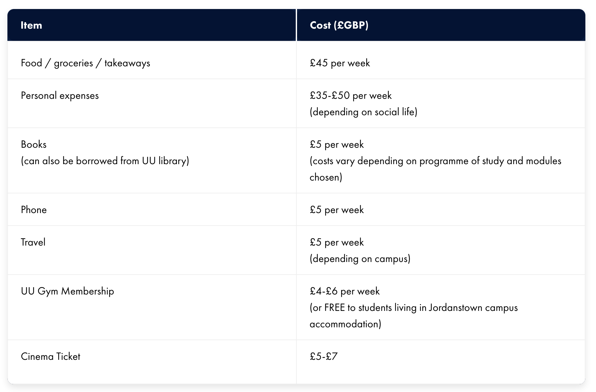Click the £4-£6 per week gym cost

coord(344,291)
